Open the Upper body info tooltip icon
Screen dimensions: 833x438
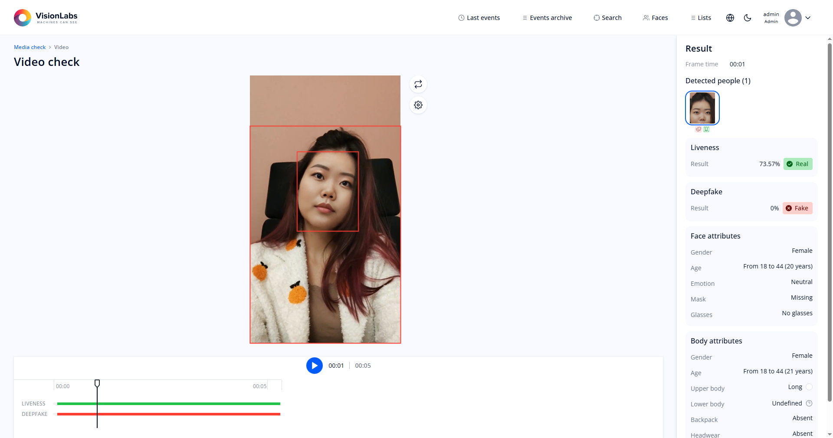point(810,387)
